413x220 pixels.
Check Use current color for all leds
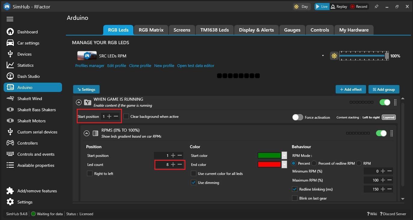click(x=194, y=174)
